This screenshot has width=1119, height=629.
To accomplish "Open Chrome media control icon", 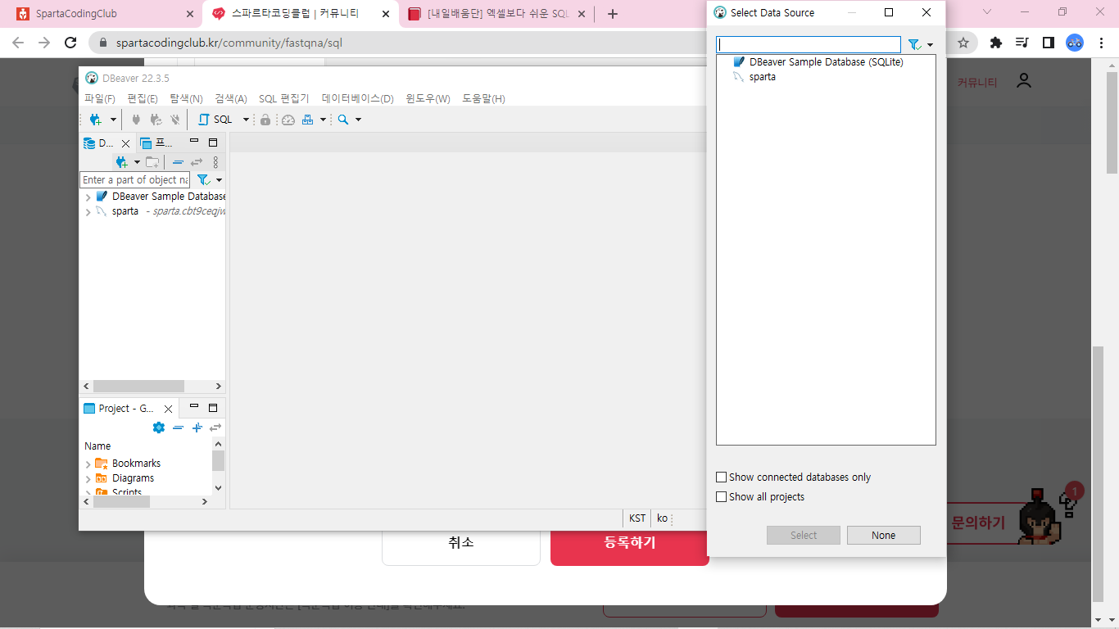I will 1022,43.
